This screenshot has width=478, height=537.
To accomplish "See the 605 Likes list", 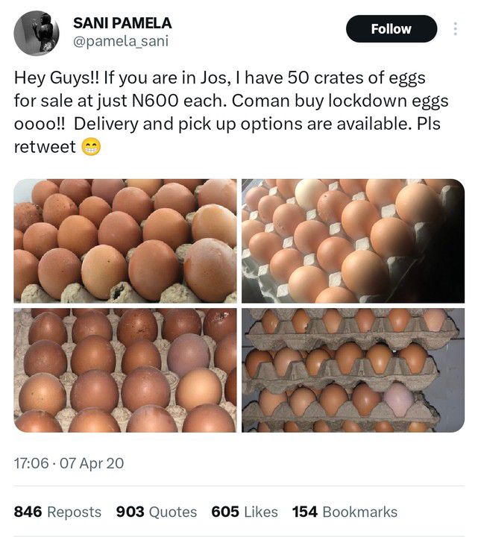I will tap(245, 512).
